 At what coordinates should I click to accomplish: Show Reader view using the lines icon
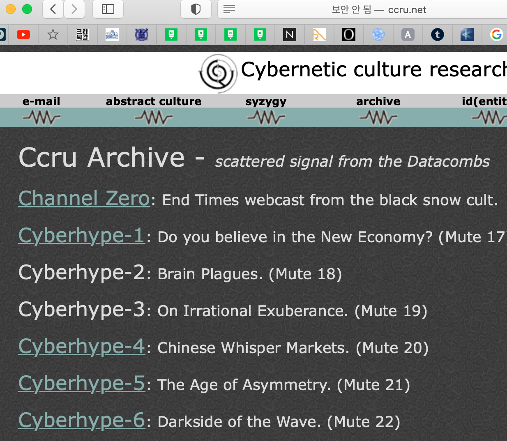tap(229, 9)
